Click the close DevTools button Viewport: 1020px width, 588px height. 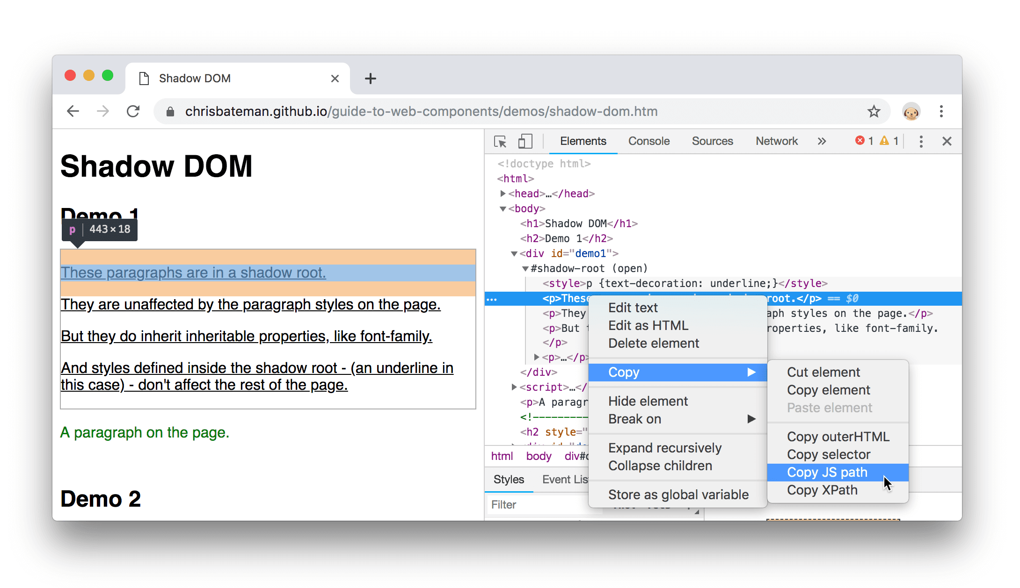[x=947, y=141]
